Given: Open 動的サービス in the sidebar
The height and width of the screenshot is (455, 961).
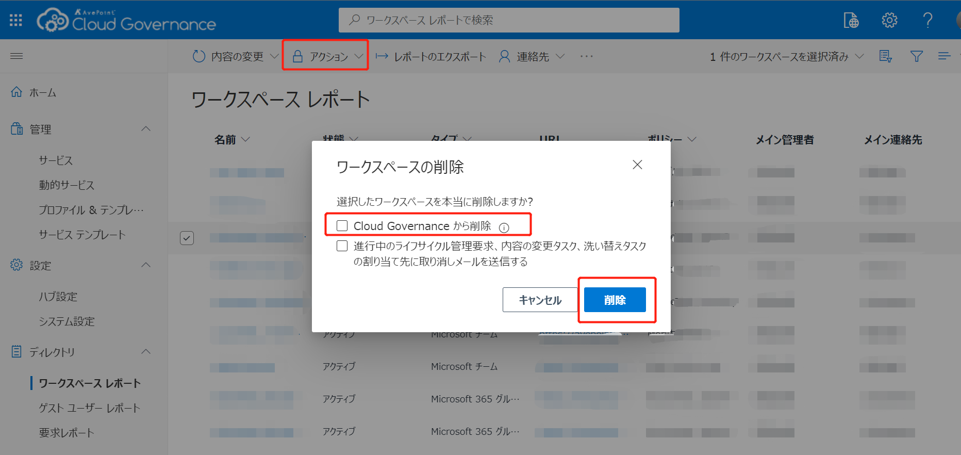Looking at the screenshot, I should [67, 185].
